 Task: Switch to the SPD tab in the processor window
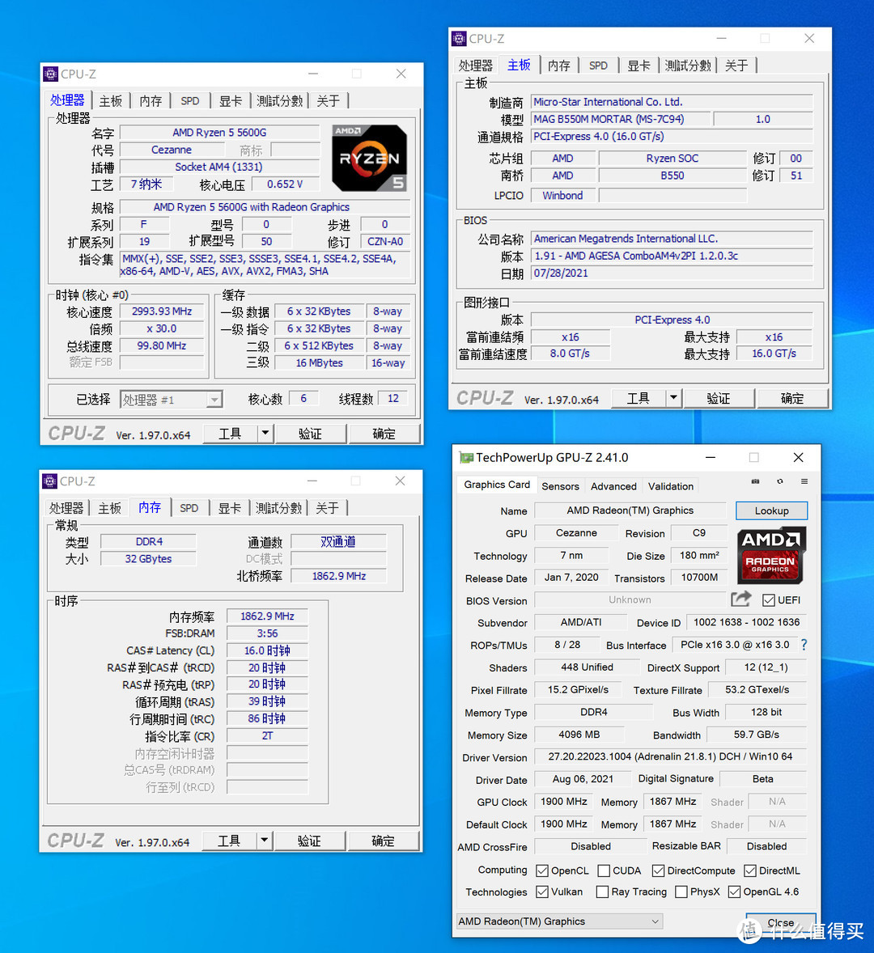coord(189,101)
